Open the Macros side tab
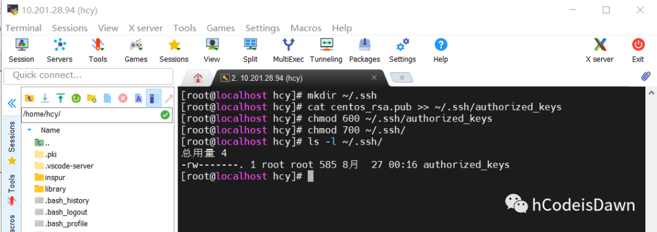 12,220
